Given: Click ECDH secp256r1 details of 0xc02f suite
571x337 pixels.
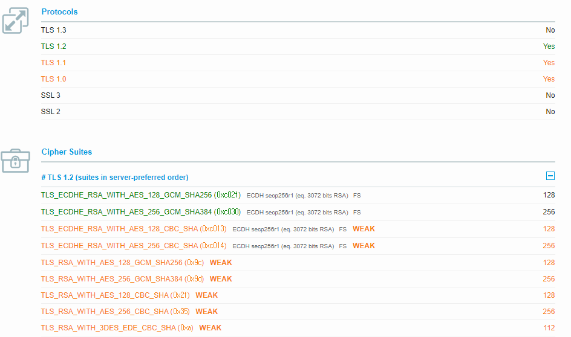Looking at the screenshot, I should (298, 196).
